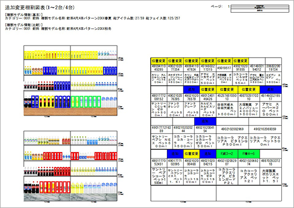Click the barcode cell 4902102082969

point(232,129)
